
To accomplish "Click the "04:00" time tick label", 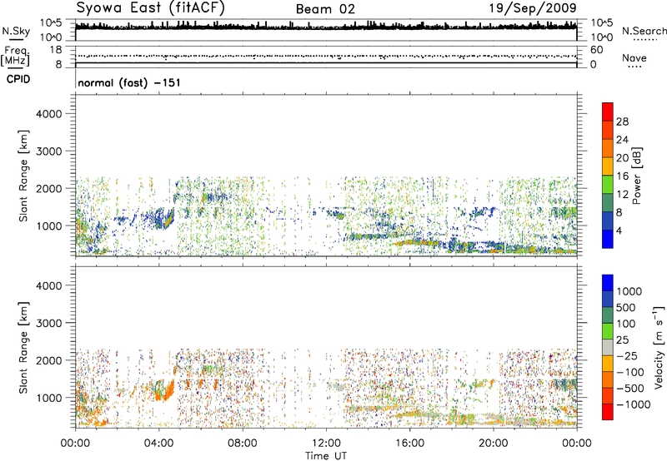I will tap(158, 444).
